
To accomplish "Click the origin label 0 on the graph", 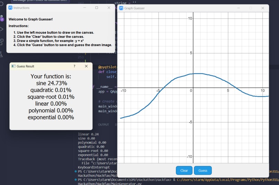I will 191,91.
